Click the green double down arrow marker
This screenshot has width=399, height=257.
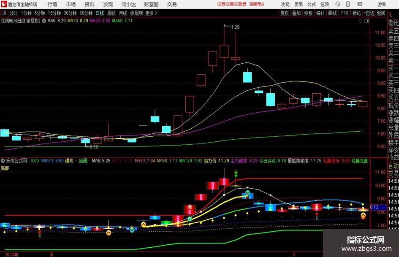pyautogui.click(x=236, y=173)
